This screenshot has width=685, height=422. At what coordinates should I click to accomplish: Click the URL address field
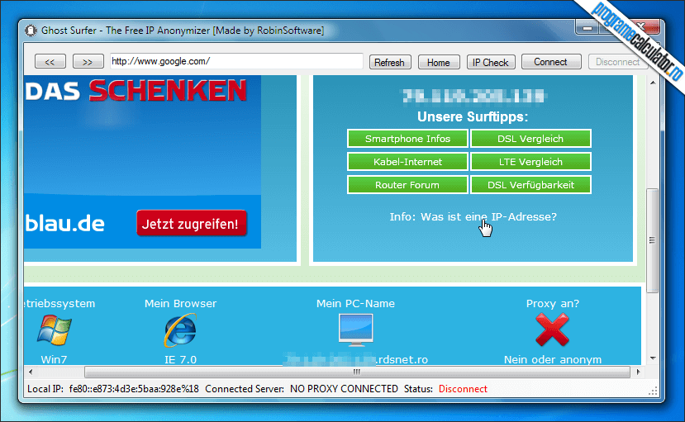pos(236,61)
